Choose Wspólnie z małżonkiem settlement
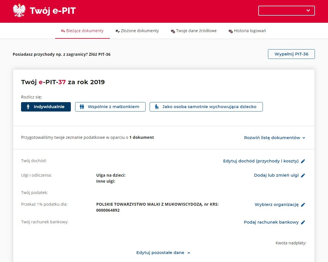The width and height of the screenshot is (328, 262). point(110,107)
